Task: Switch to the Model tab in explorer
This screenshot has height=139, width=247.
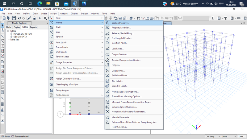Action: [x=9, y=27]
